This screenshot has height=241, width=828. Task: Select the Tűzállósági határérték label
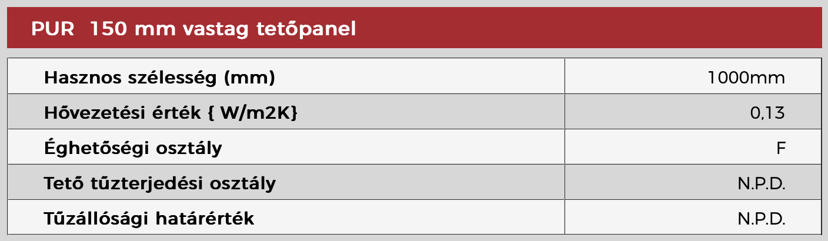point(149,219)
